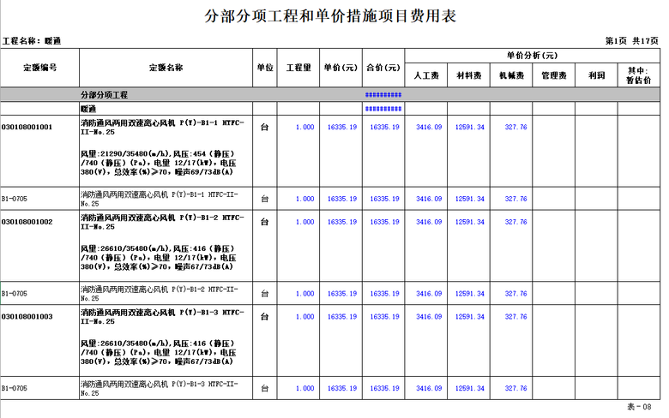Click the 定额名称 column header
This screenshot has height=418, width=669.
point(166,67)
